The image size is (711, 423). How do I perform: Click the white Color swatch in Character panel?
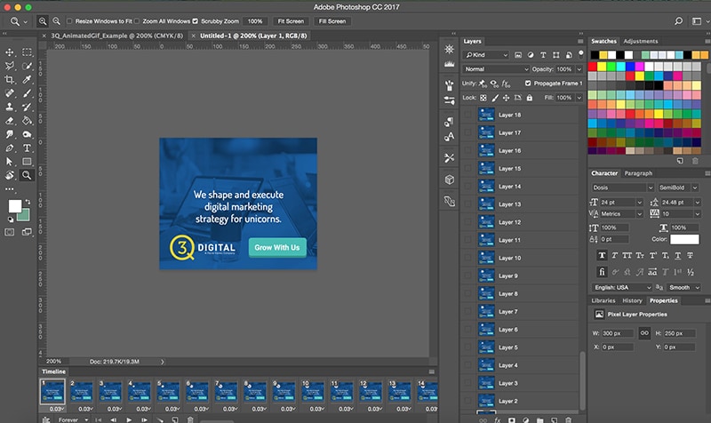coord(684,239)
